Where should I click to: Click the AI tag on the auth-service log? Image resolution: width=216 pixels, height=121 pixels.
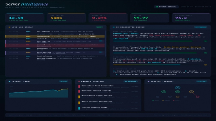pyautogui.click(x=101, y=52)
